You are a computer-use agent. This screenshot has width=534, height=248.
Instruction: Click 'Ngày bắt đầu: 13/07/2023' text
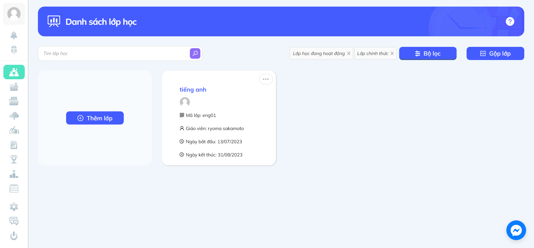[214, 142]
